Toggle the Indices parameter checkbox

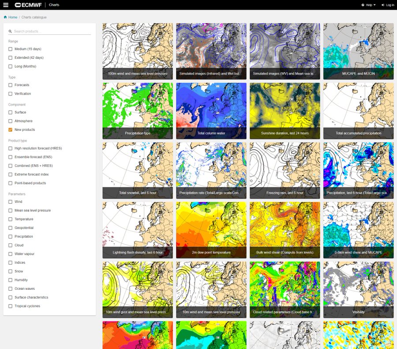pos(11,262)
